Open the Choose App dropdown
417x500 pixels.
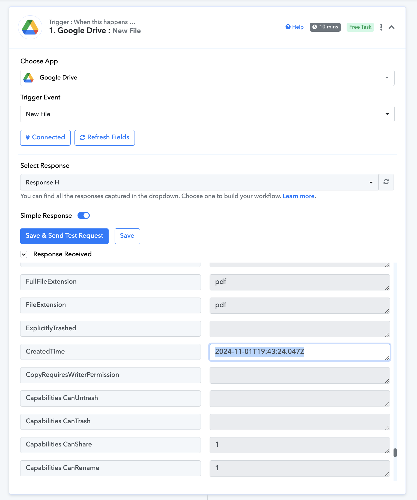click(207, 78)
